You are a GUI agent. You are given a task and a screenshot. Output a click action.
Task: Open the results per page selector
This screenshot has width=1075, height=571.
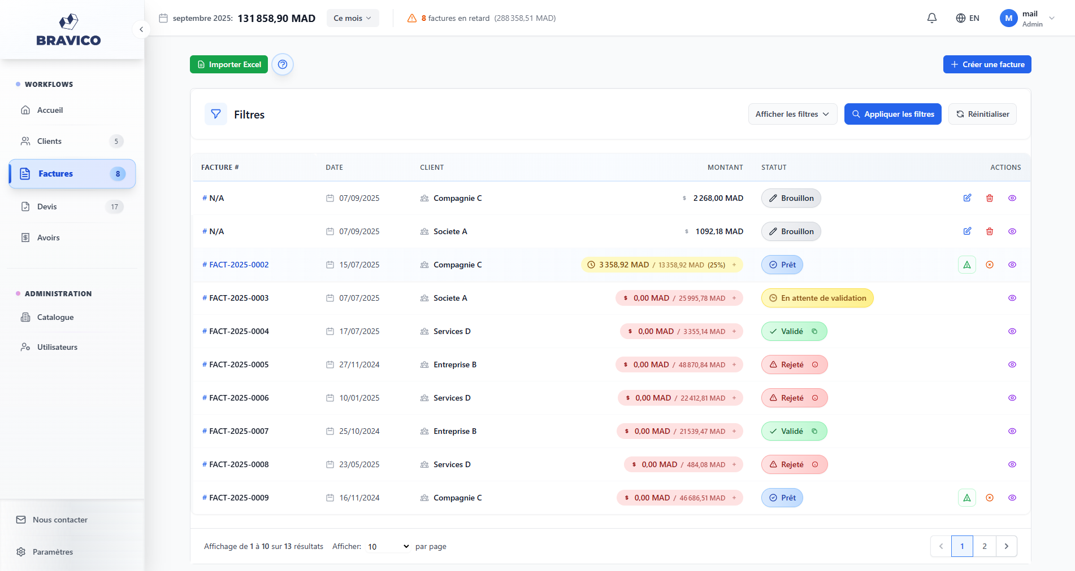click(388, 546)
